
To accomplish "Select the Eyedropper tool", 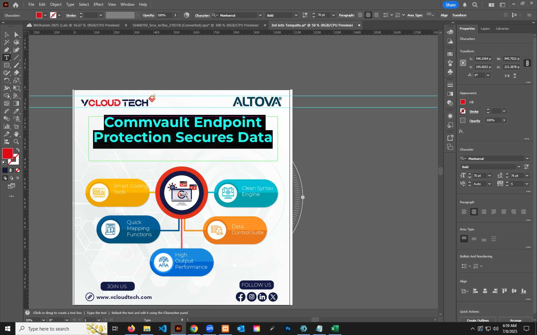I will click(17, 111).
